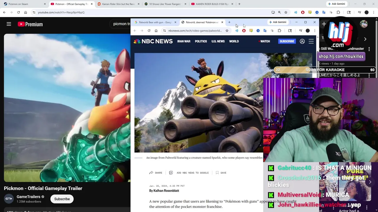
Task: Click the YouTube address bar URL
Action: (x=61, y=12)
